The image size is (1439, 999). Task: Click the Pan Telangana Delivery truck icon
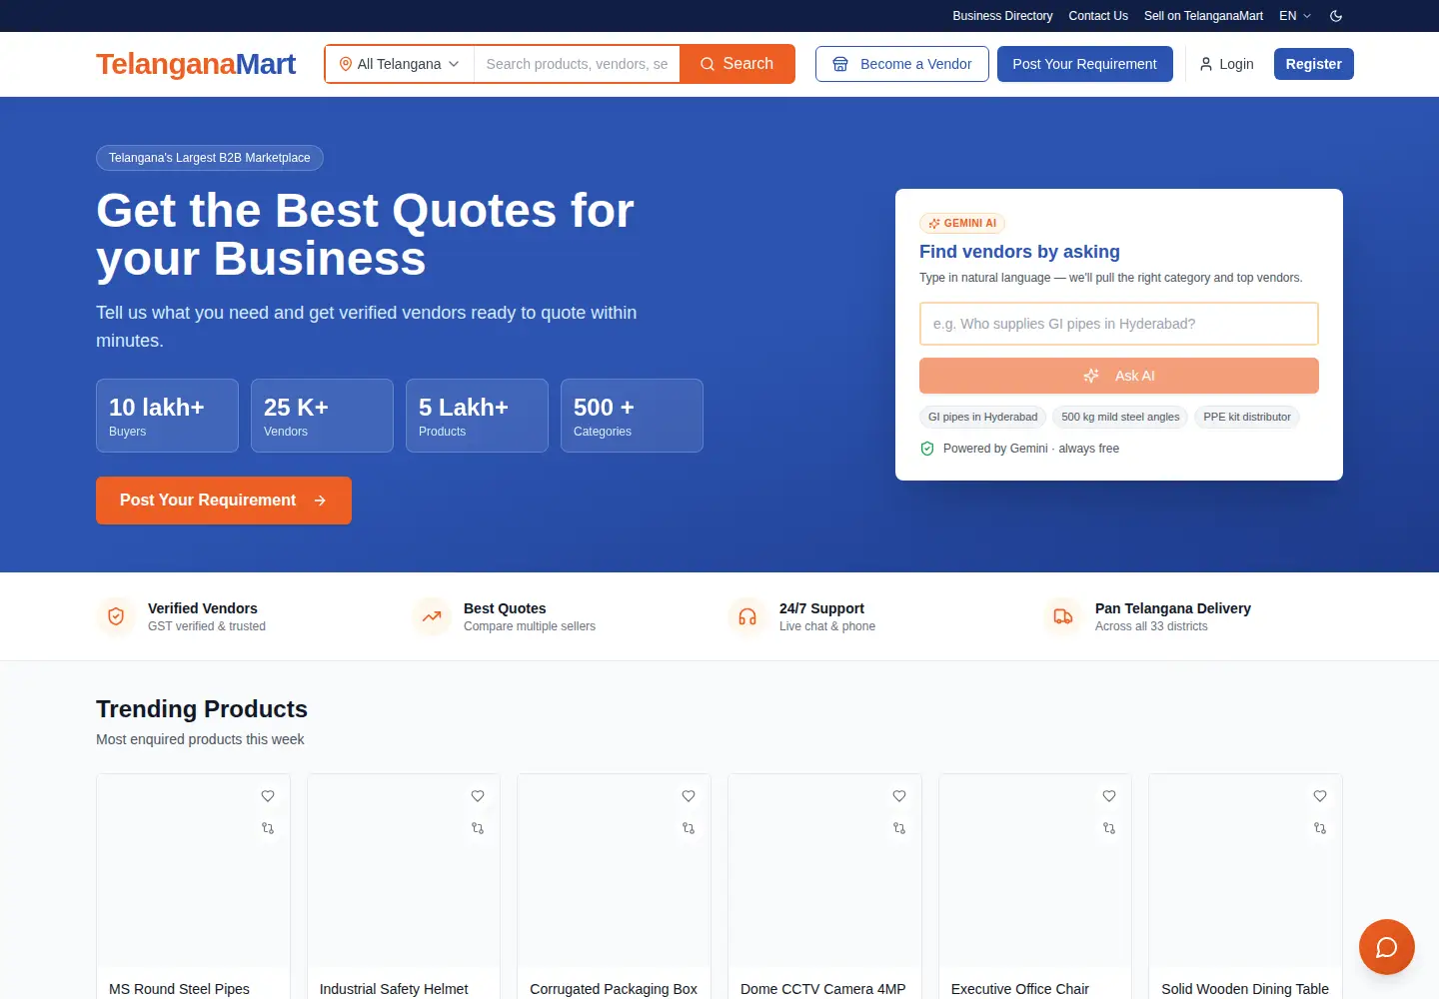tap(1063, 616)
